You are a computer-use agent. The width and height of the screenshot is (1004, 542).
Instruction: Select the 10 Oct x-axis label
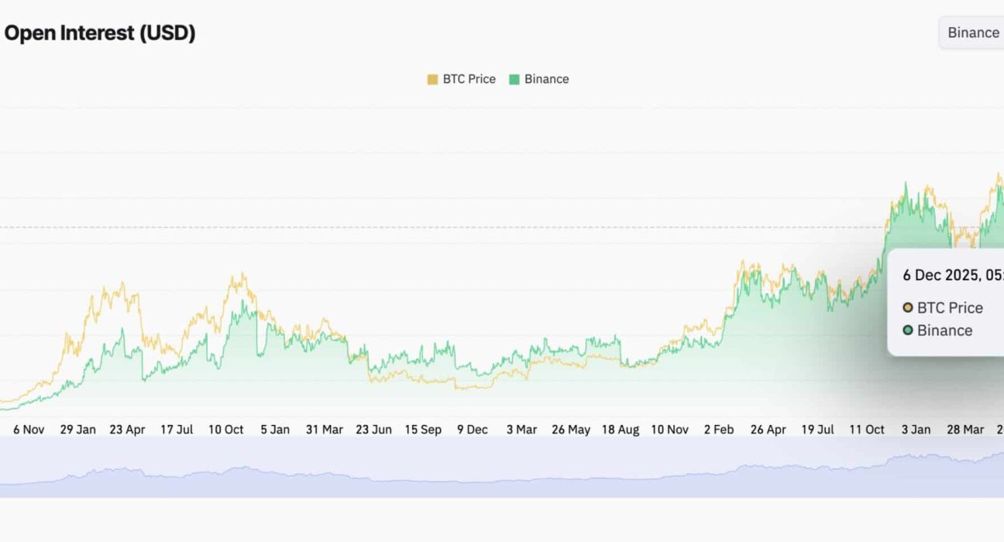pyautogui.click(x=226, y=430)
